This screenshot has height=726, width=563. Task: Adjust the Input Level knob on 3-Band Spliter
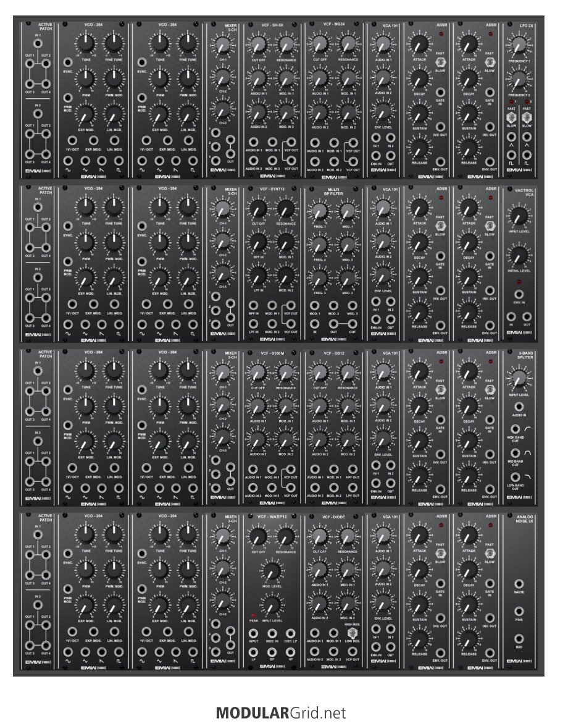pos(519,379)
